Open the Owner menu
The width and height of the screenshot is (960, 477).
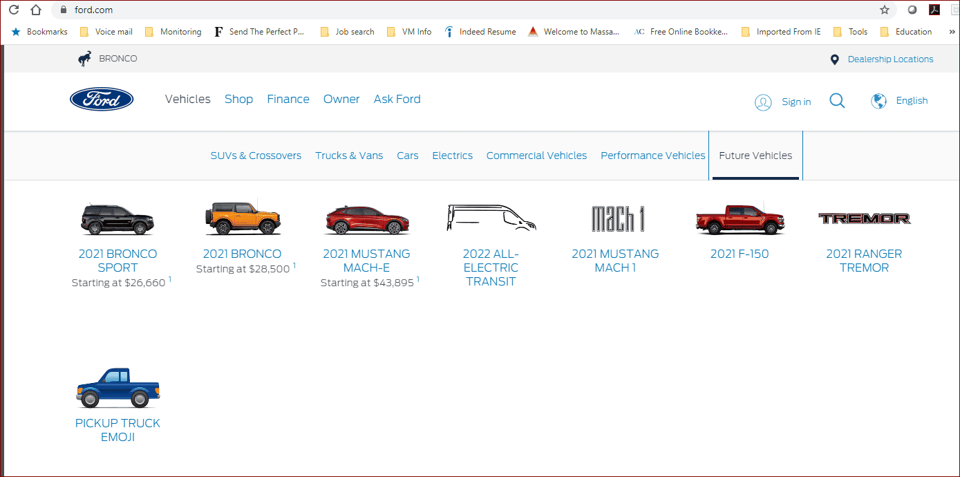[341, 99]
